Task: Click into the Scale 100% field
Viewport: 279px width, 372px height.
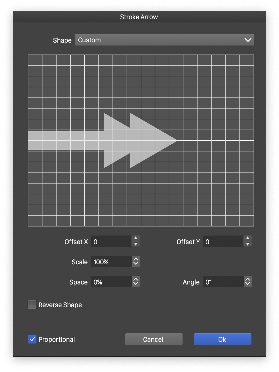Action: click(111, 261)
